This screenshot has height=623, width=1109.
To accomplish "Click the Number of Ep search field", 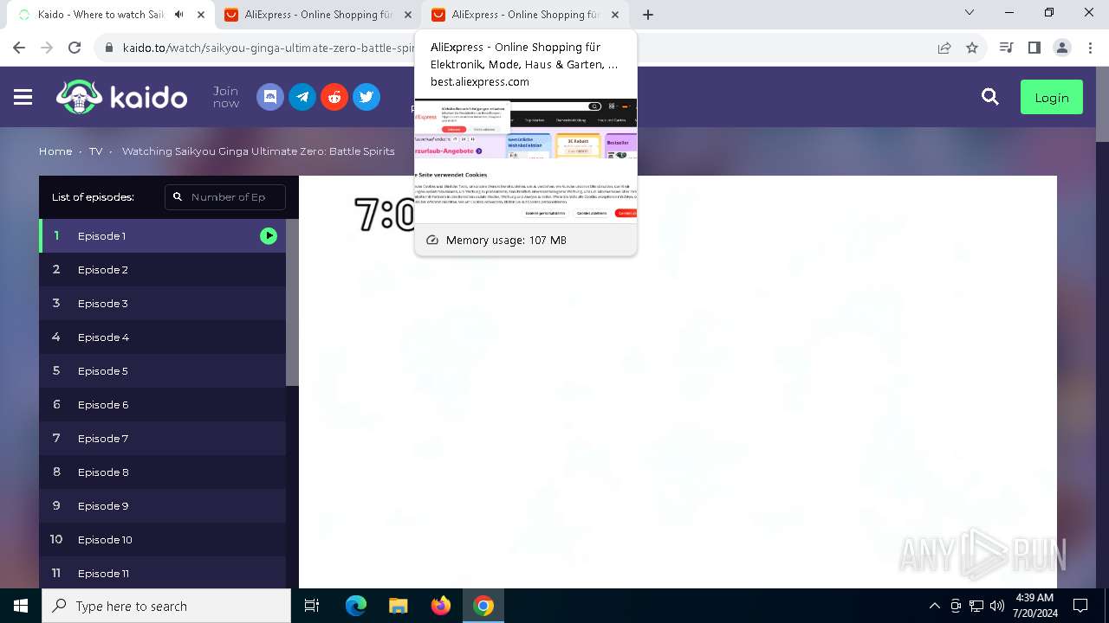I will click(x=225, y=196).
